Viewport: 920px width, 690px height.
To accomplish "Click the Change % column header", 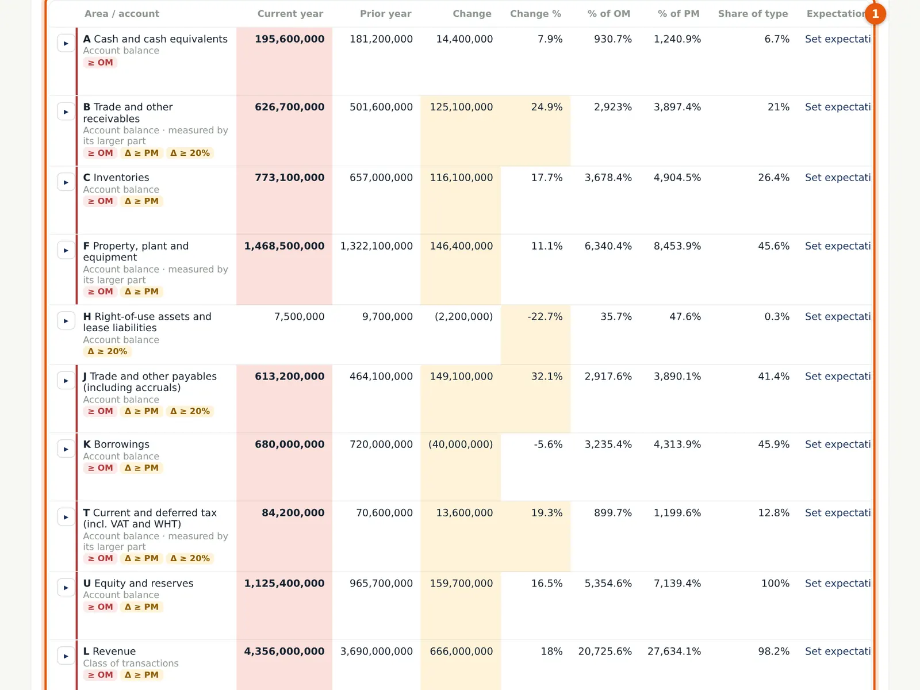I will 535,14.
